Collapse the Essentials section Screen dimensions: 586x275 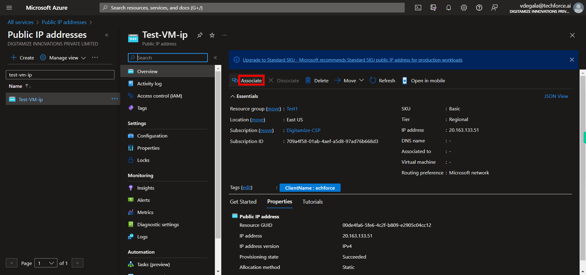(244, 96)
